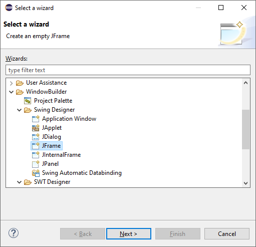
Task: Click the scroll up arrow of wizard list
Action: tap(245, 83)
